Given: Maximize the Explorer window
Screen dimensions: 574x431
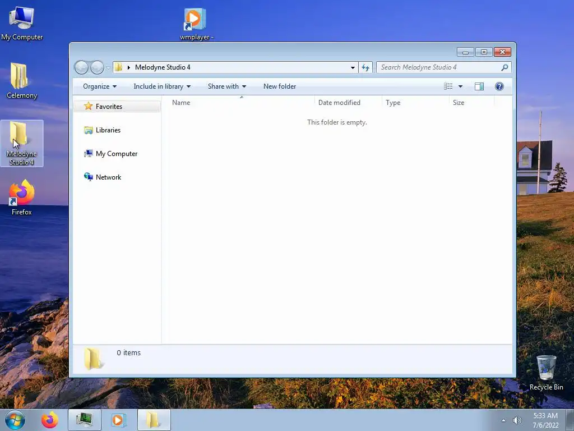Looking at the screenshot, I should tap(484, 52).
